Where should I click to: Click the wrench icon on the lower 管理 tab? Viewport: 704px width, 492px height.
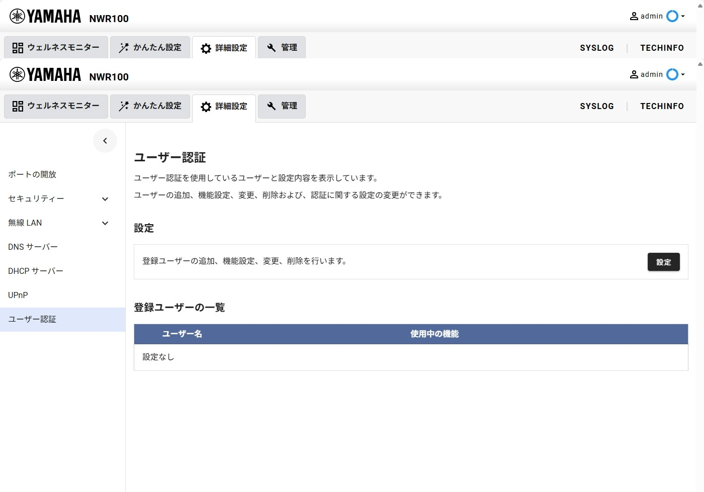pos(272,106)
